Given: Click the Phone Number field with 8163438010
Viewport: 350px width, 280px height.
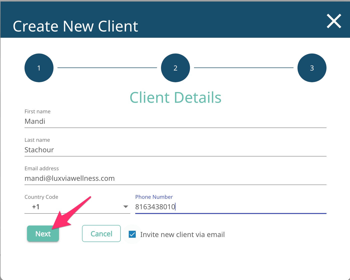Looking at the screenshot, I should coord(225,207).
